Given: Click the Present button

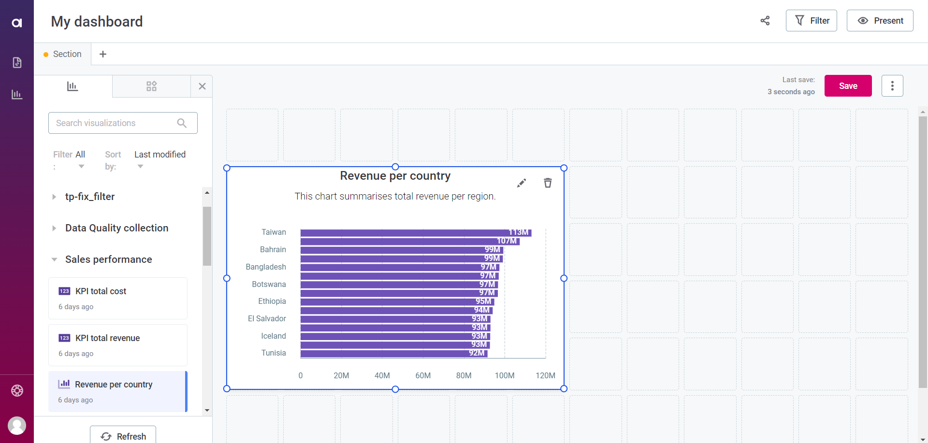Looking at the screenshot, I should tap(880, 20).
